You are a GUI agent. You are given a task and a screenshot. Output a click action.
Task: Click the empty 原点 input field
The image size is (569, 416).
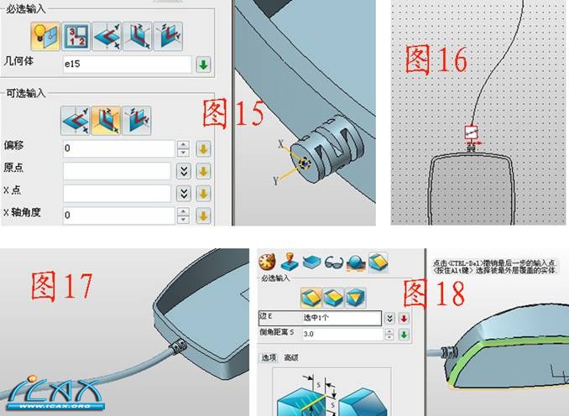[x=117, y=171]
